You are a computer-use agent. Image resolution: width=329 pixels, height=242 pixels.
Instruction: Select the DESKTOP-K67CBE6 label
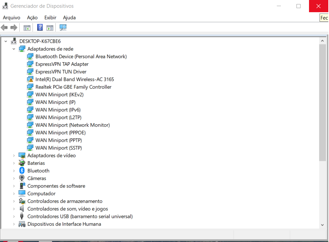[x=40, y=41]
